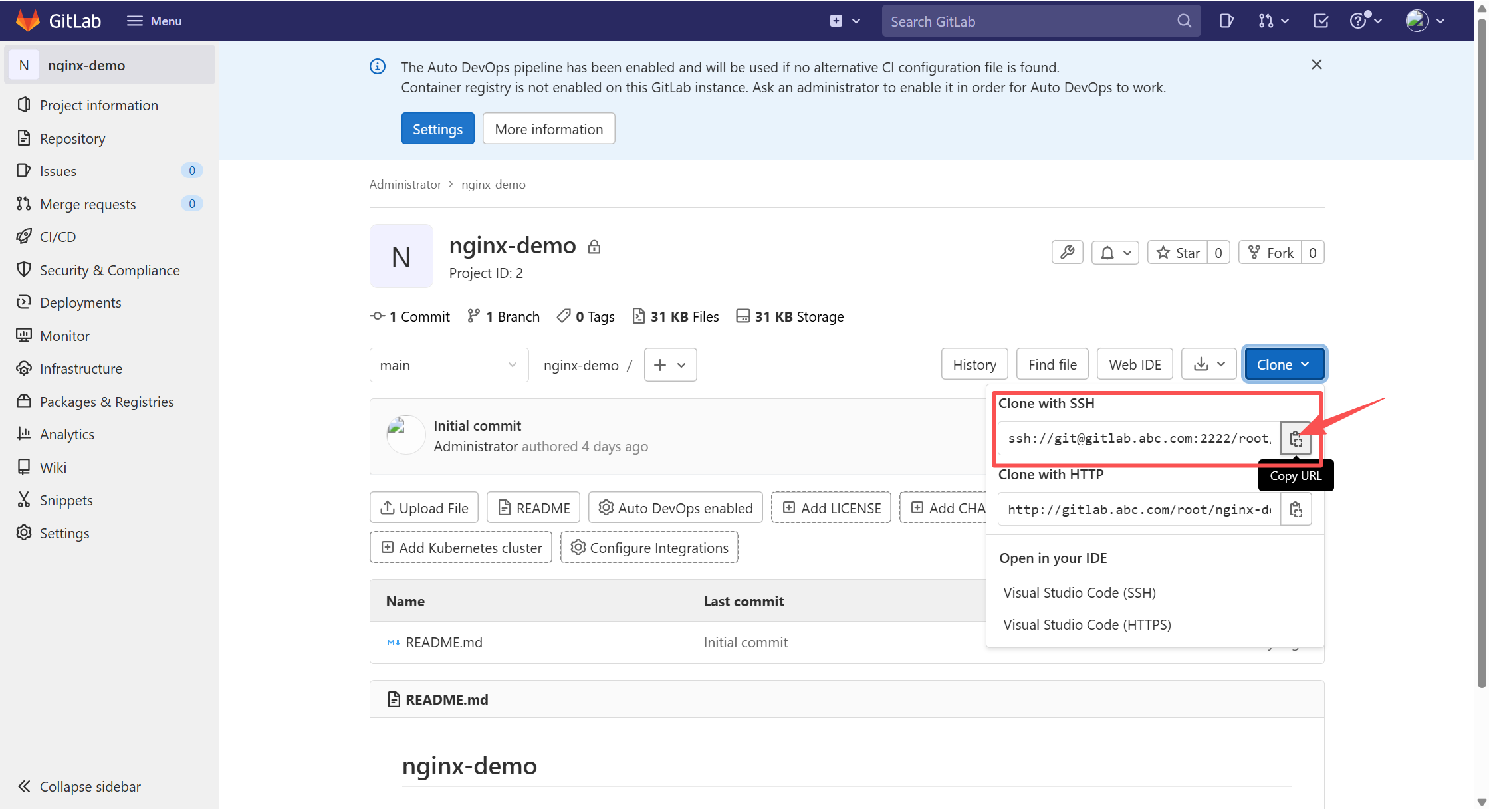1489x809 pixels.
Task: Click the HTTP clone URL field
Action: tap(1139, 509)
